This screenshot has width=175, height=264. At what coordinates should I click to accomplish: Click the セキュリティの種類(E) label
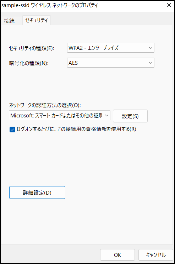coord(31,48)
